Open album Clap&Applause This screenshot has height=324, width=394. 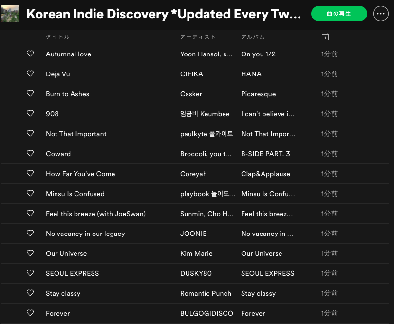tap(265, 174)
